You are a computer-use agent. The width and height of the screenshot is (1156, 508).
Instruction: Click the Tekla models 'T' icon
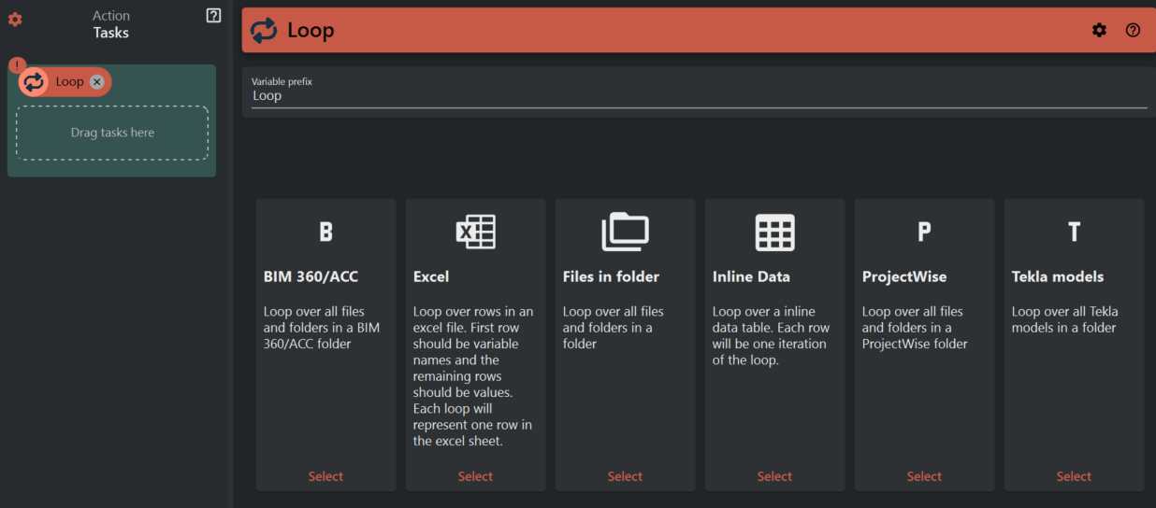1074,232
